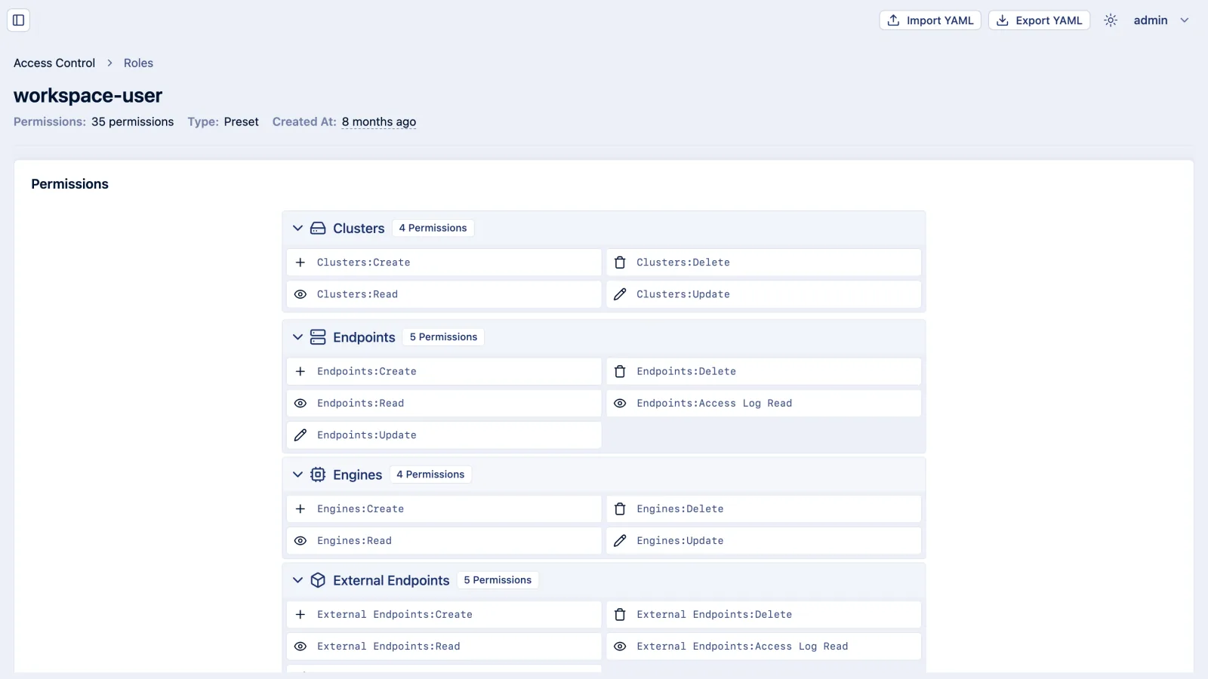Click eye icon beside External Endpoints:Access Log Read
Viewport: 1208px width, 679px height.
[x=620, y=647]
